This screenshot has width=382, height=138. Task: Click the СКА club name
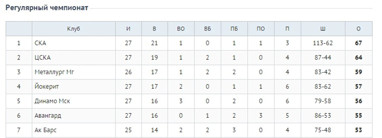(40, 43)
